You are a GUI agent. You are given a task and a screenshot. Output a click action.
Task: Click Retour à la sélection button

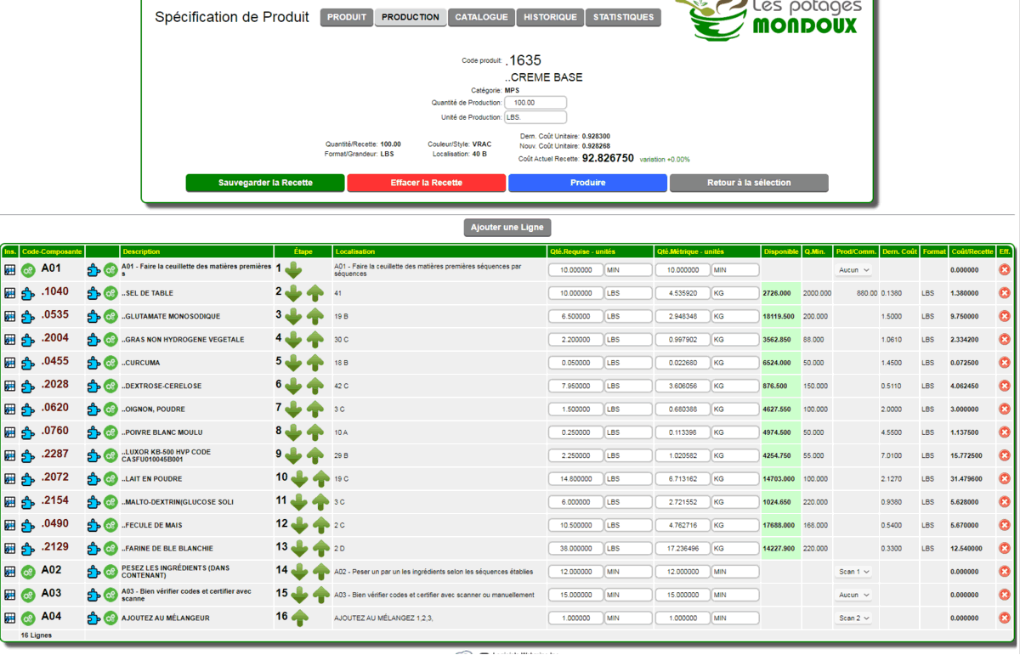click(749, 183)
